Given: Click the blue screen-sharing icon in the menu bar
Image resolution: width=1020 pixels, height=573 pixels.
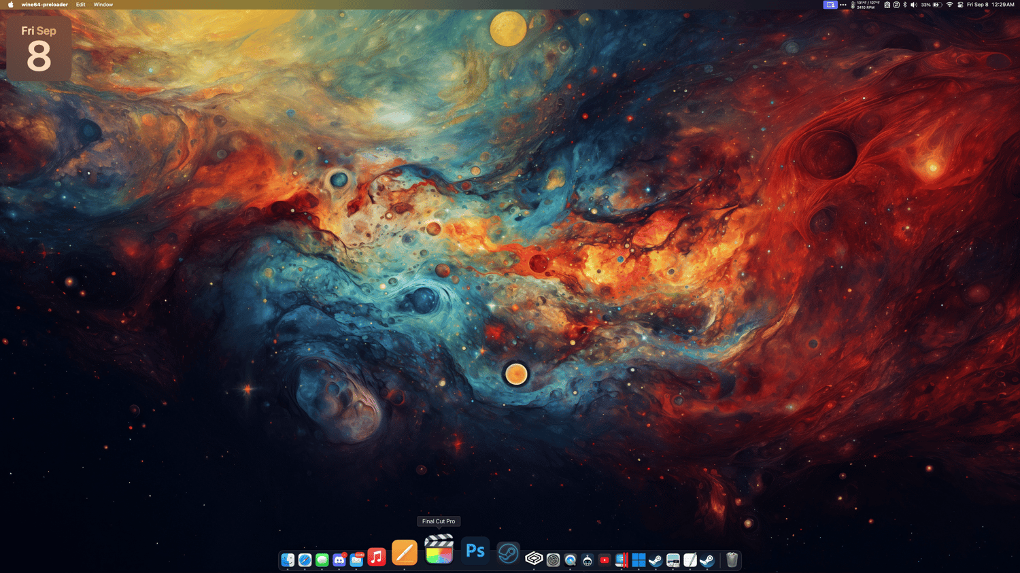Looking at the screenshot, I should pyautogui.click(x=830, y=5).
